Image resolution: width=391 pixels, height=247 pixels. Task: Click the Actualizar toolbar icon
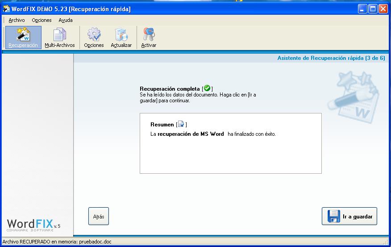(121, 38)
